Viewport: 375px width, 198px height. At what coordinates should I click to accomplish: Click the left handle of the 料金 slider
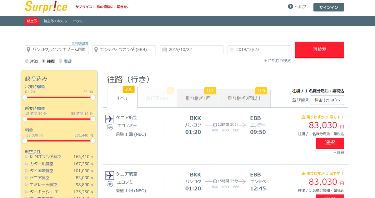tap(25, 141)
